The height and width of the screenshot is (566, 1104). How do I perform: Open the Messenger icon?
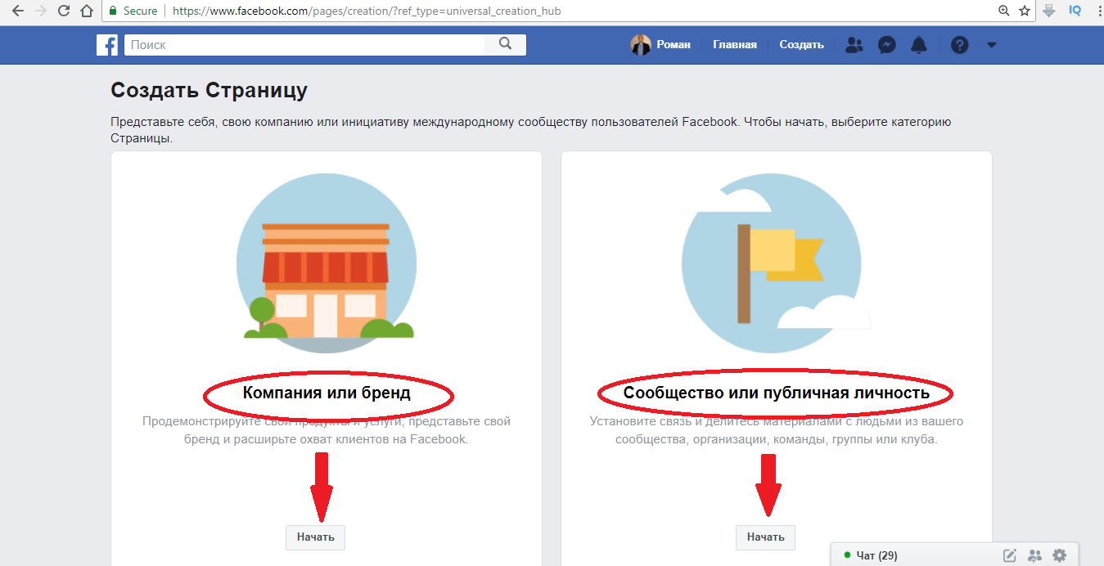pyautogui.click(x=886, y=45)
